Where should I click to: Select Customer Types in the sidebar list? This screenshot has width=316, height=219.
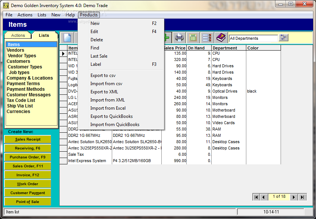25,67
